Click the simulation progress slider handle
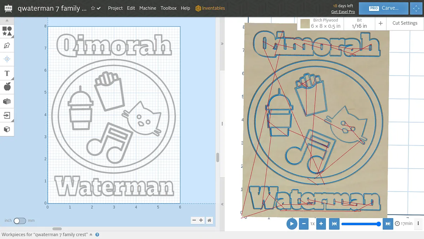424x239 pixels. tap(379, 224)
